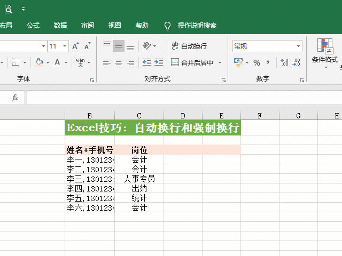This screenshot has width=342, height=256.
Task: Click the lightbulb tell-me icon
Action: tap(167, 26)
